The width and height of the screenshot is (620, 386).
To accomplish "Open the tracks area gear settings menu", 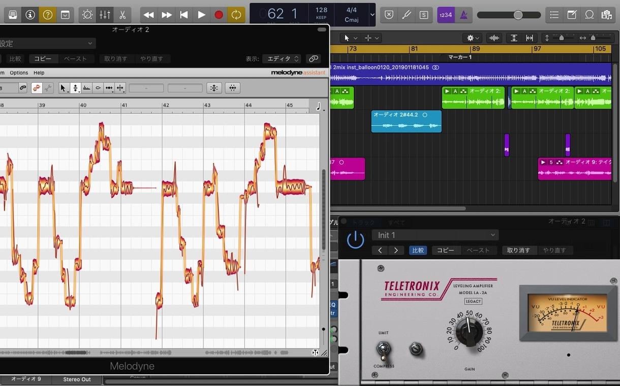I will [x=473, y=38].
